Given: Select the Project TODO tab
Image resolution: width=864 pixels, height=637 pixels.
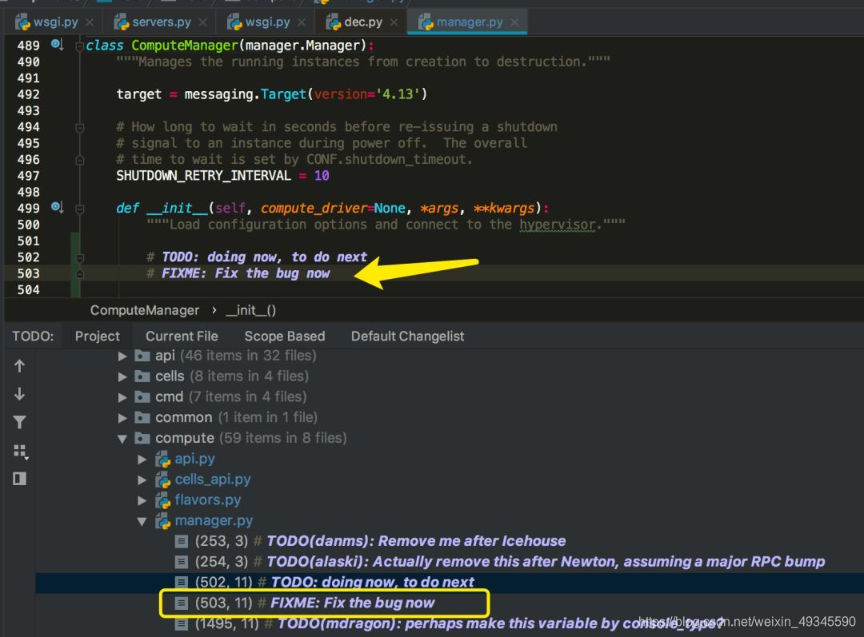Looking at the screenshot, I should click(97, 336).
